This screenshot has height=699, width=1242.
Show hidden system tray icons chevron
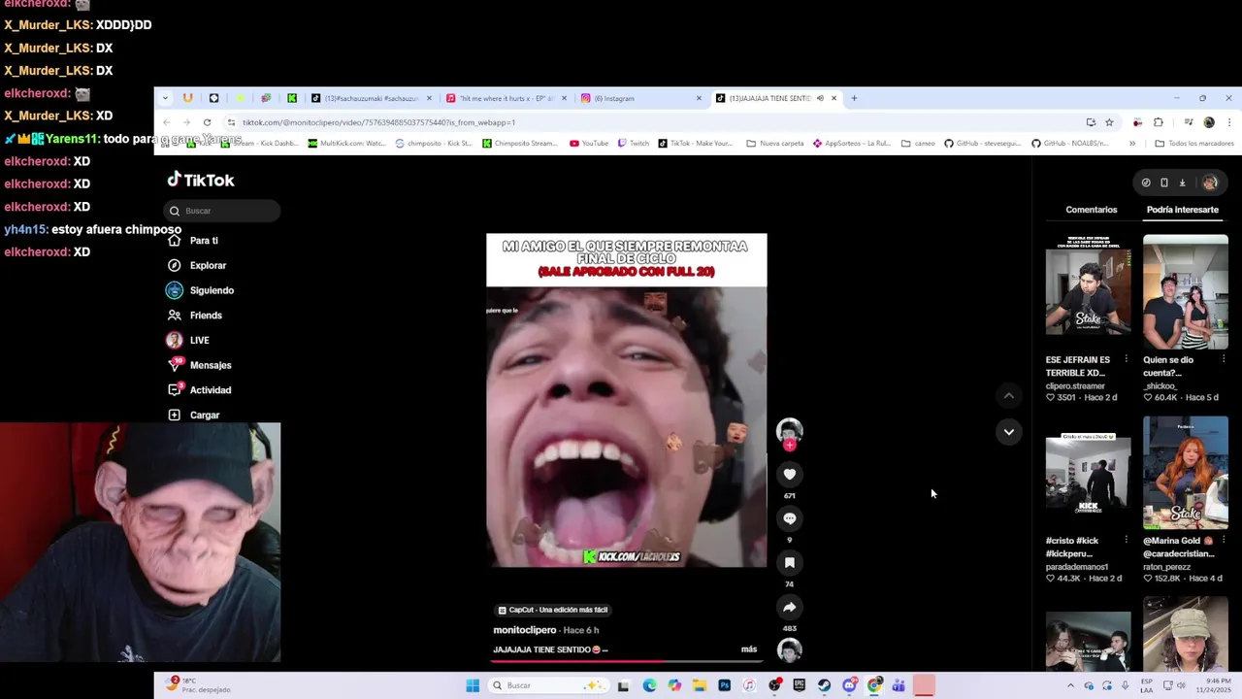[1070, 685]
